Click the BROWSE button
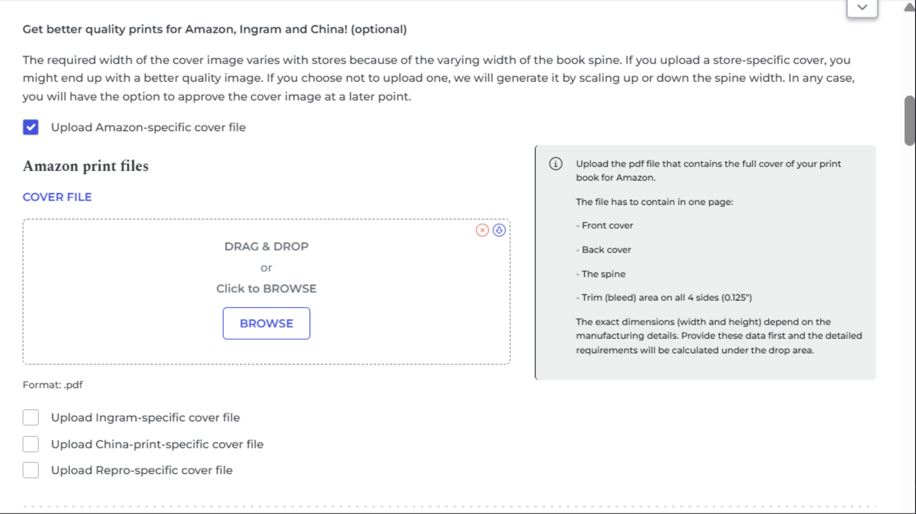This screenshot has height=514, width=916. pos(266,323)
